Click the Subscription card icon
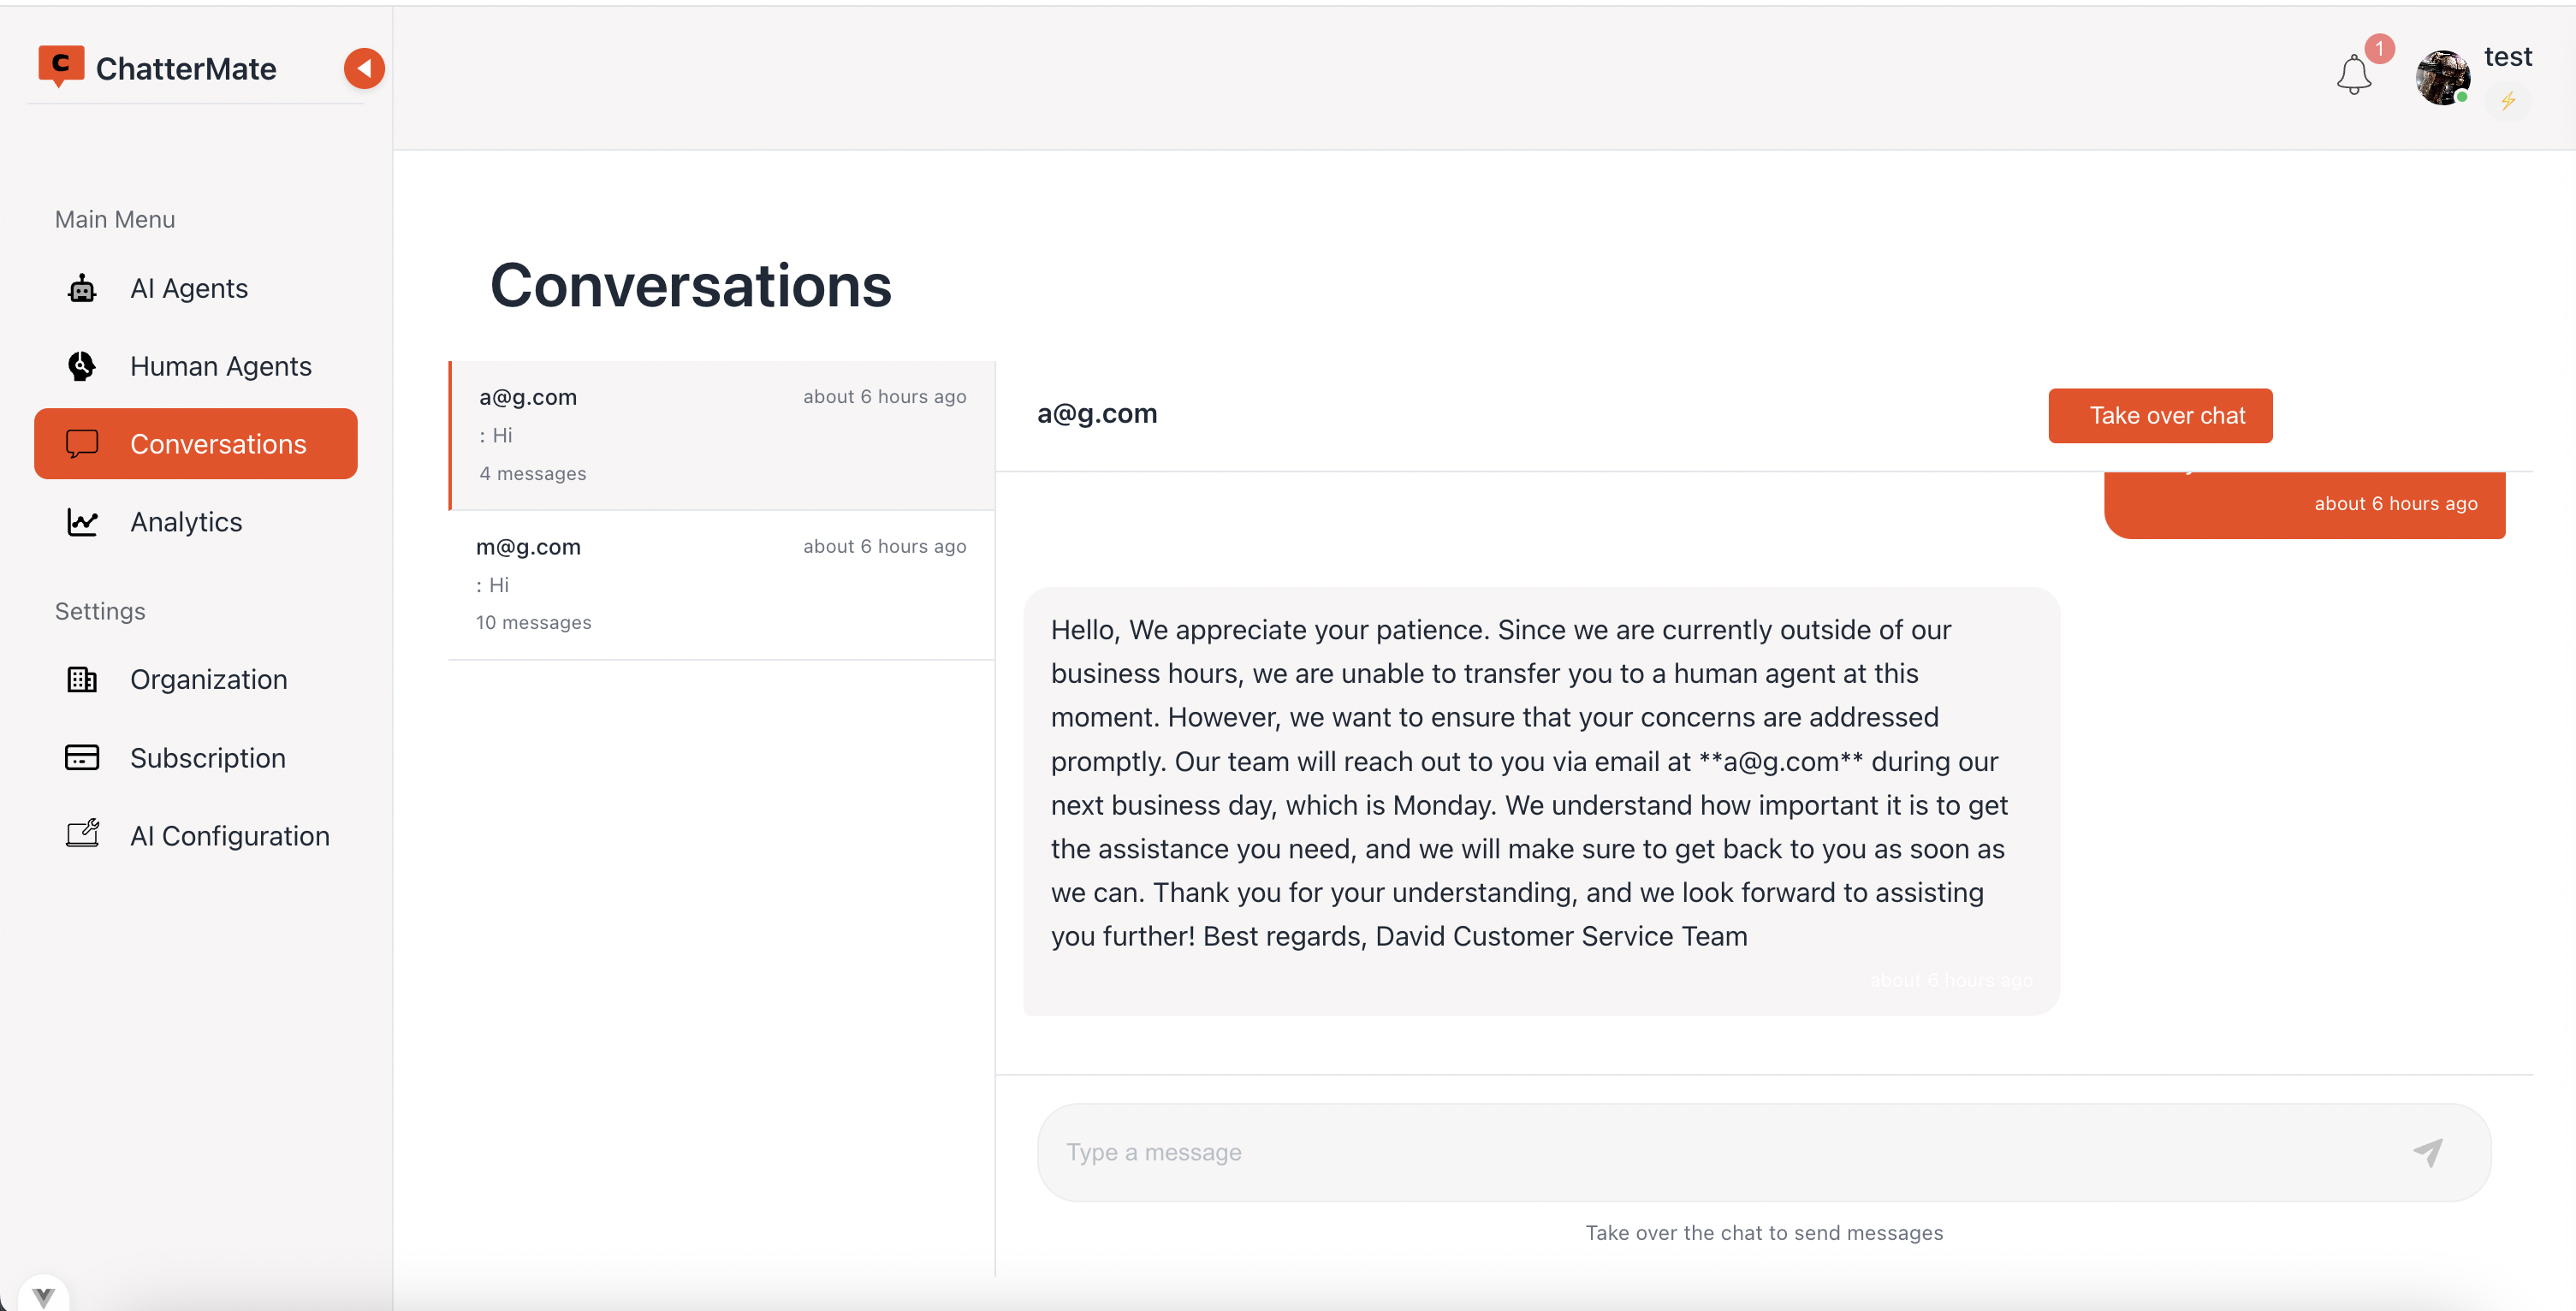This screenshot has height=1311, width=2576. 82,758
